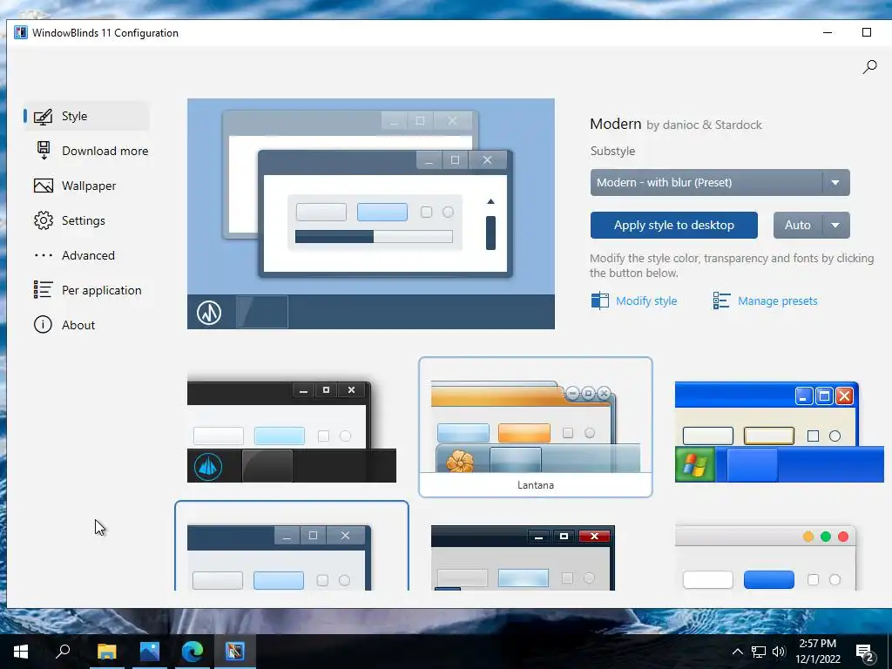Click the Modify style icon

coord(599,301)
